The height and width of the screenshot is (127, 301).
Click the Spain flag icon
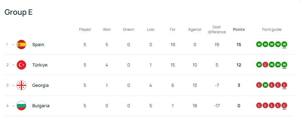21,45
